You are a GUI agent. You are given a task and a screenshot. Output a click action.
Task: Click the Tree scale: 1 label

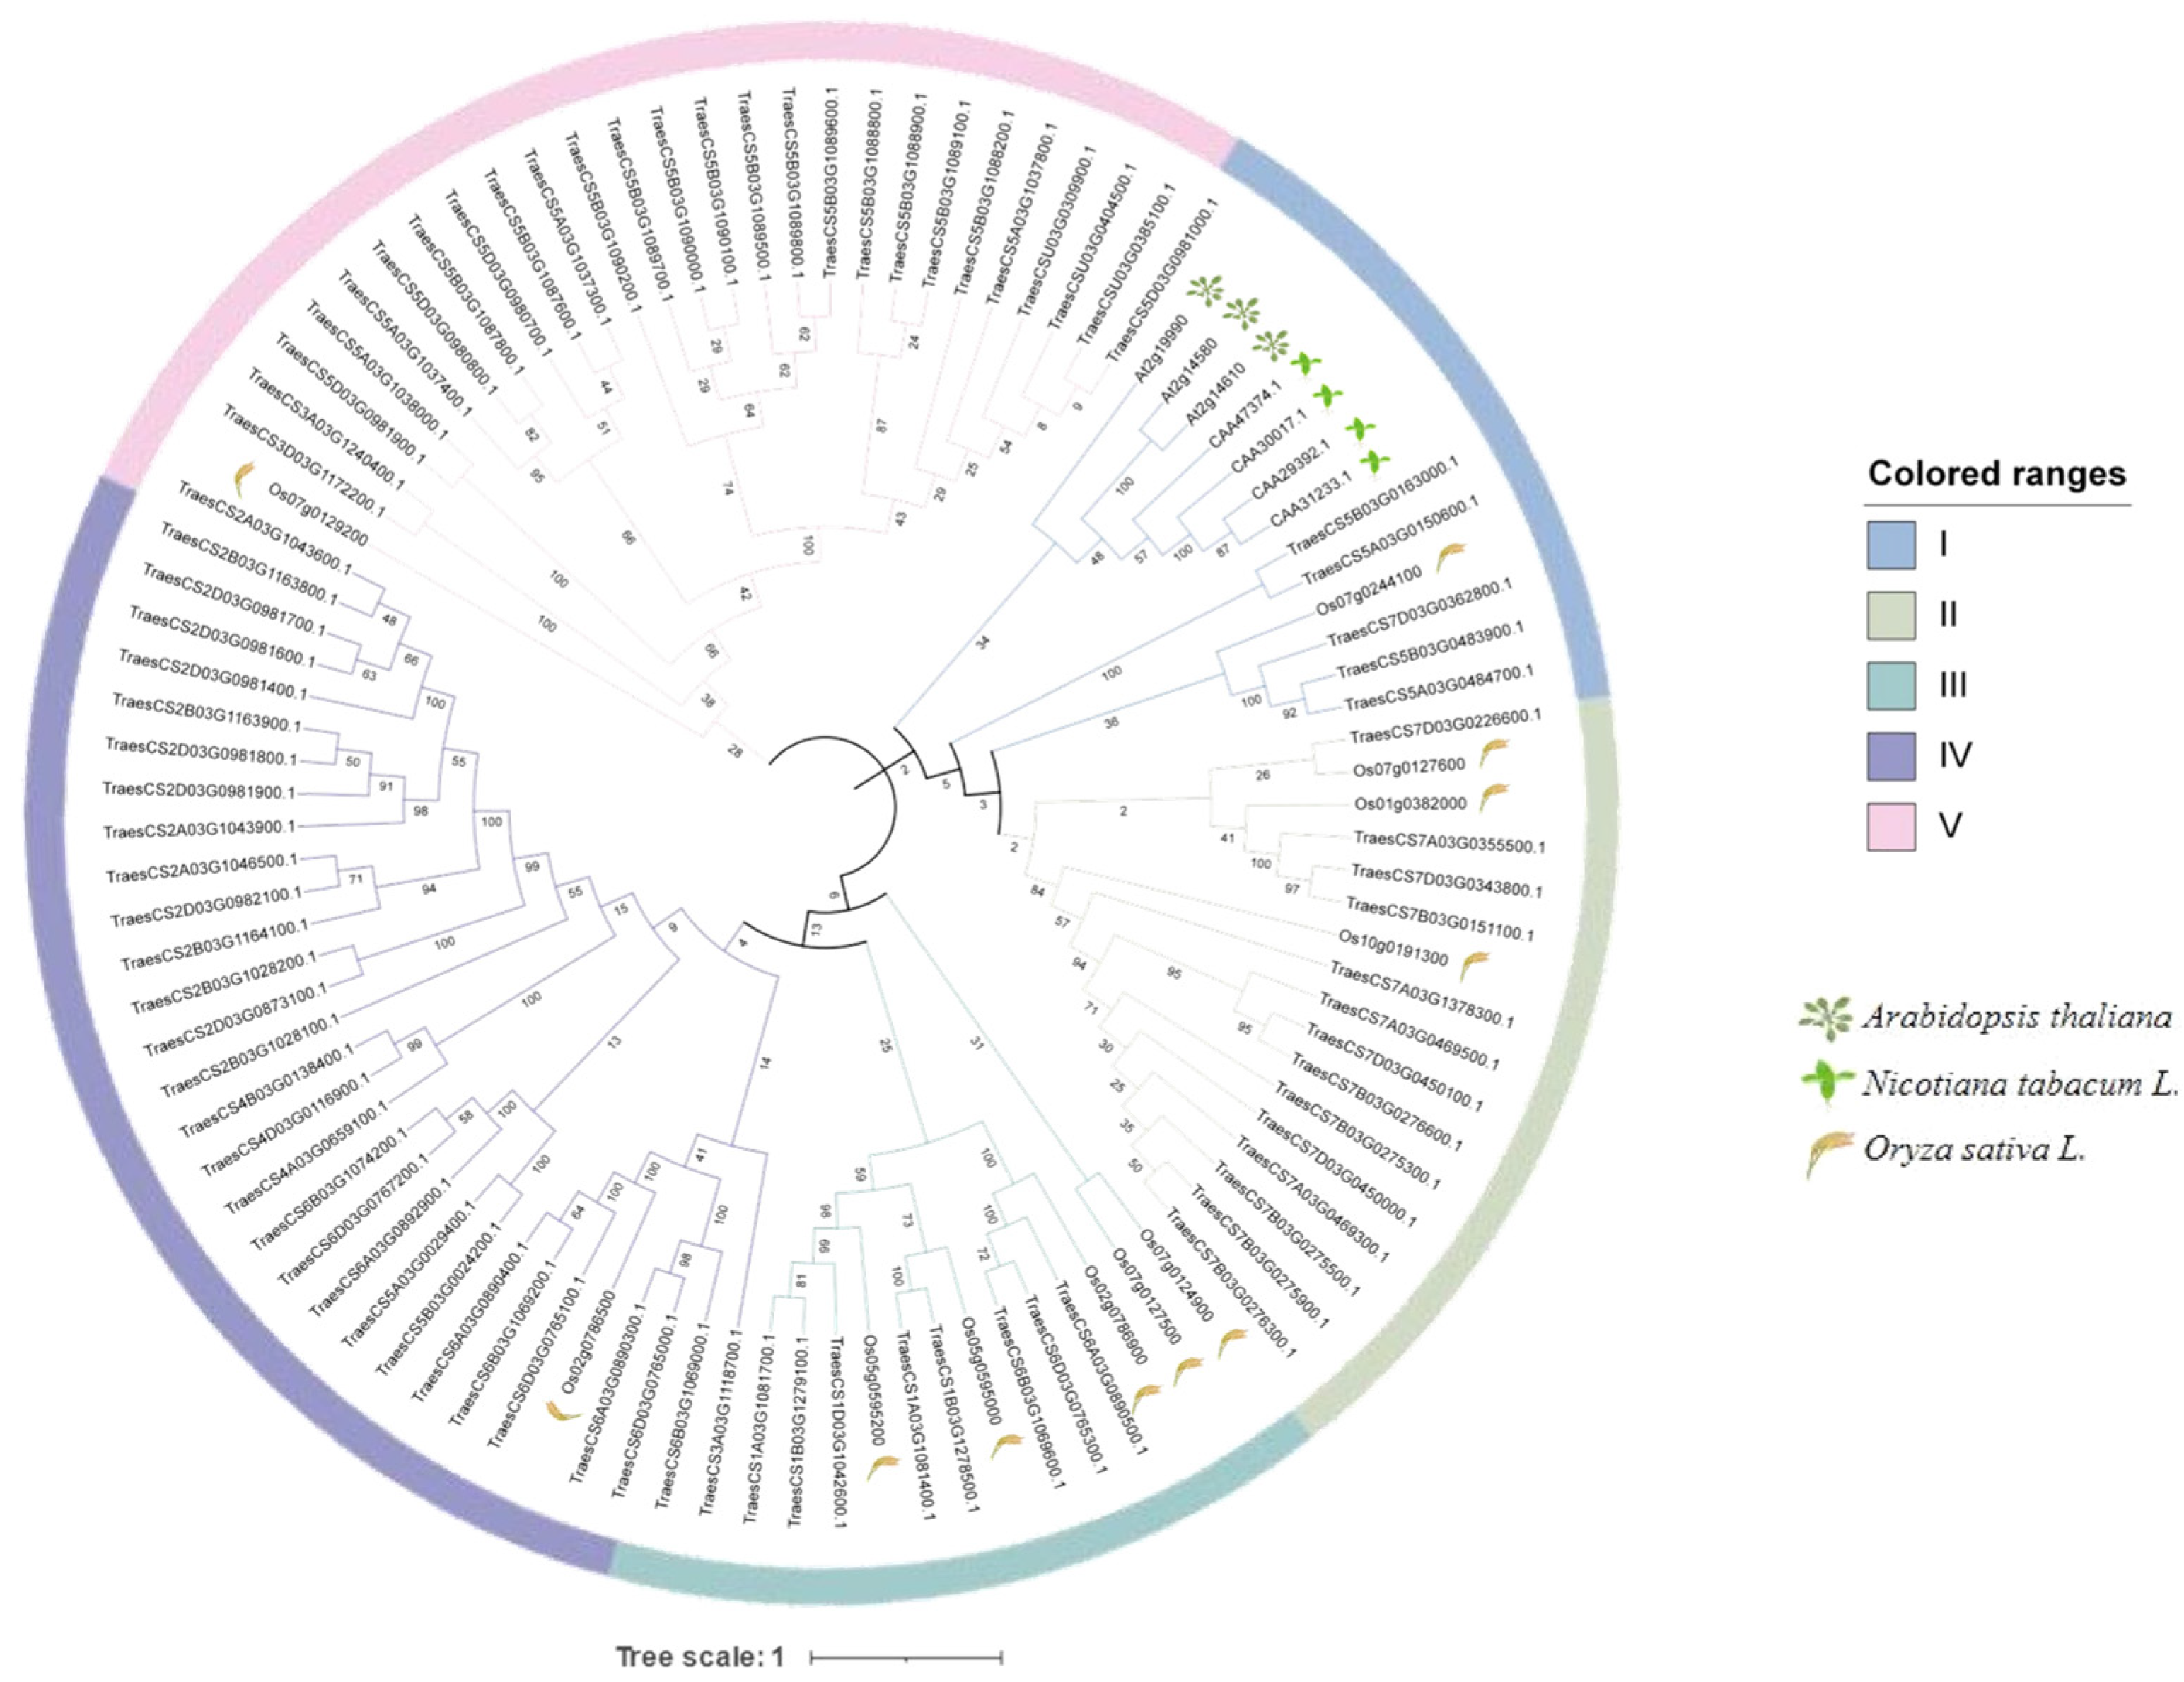(699, 1657)
